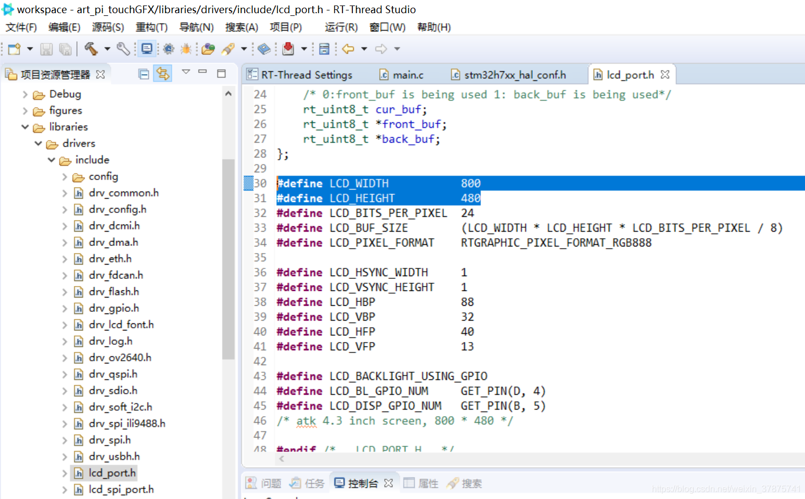Click the yellow back navigation arrow
This screenshot has width=805, height=499.
click(x=348, y=49)
